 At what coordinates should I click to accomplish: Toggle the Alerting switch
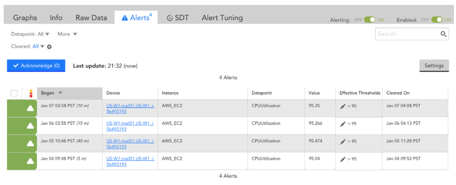coord(370,20)
